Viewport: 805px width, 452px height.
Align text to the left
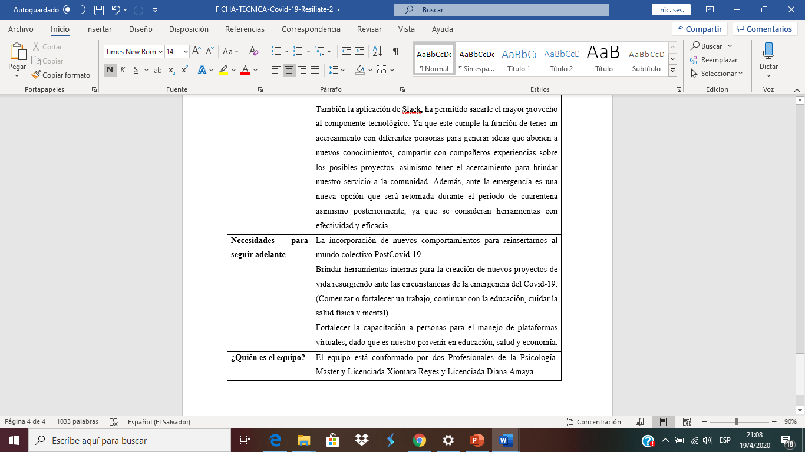[276, 70]
